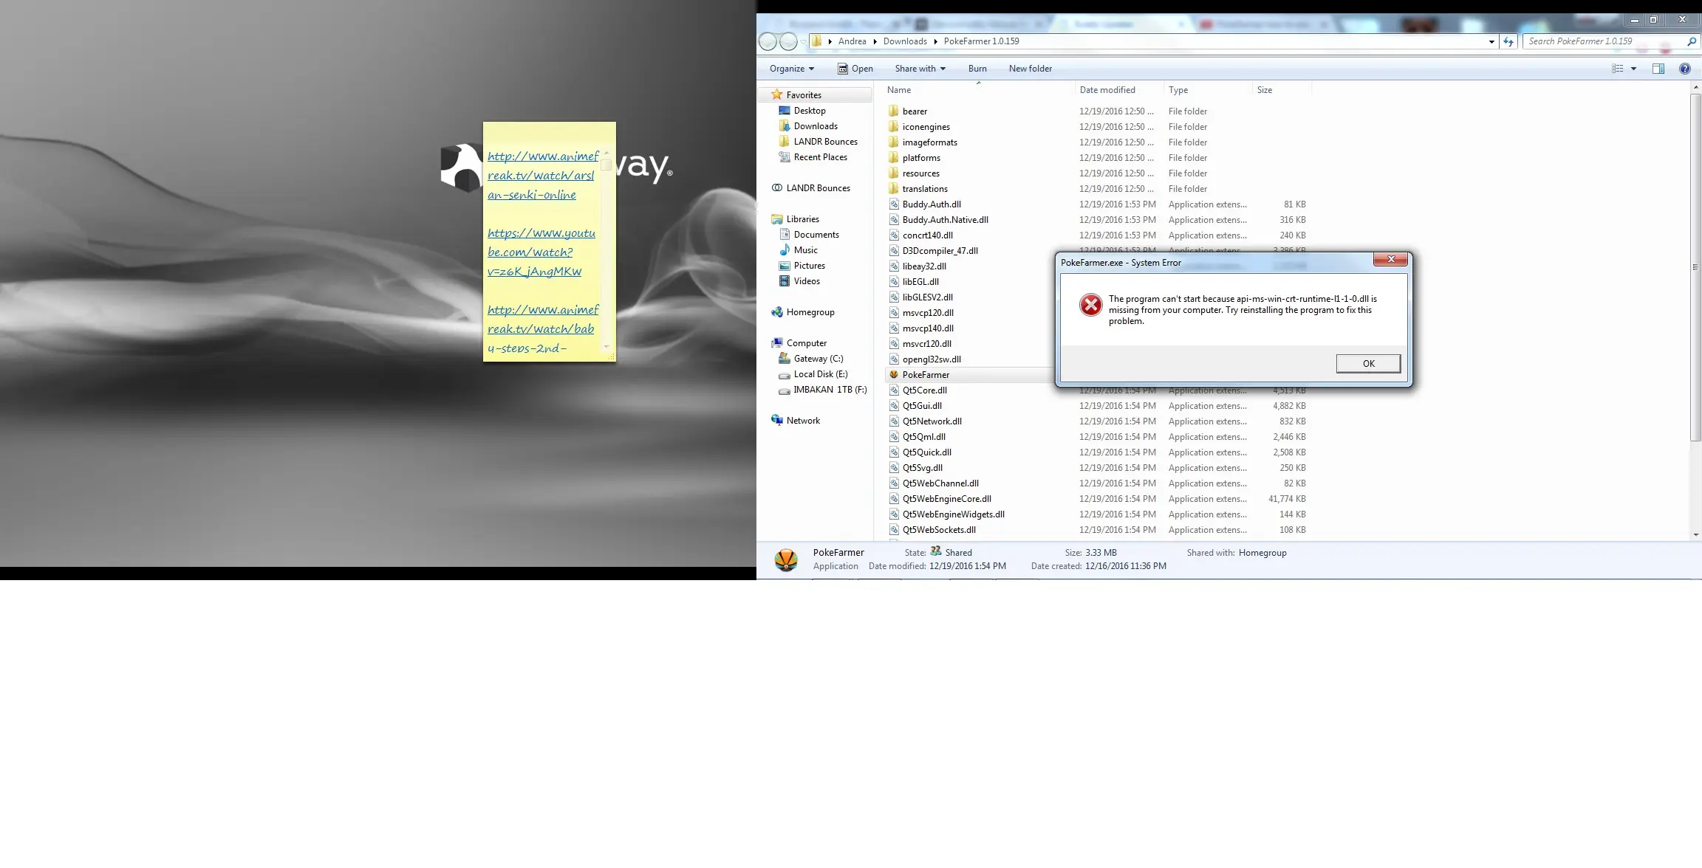This screenshot has height=868, width=1702.
Task: Click the change view icon
Action: [1617, 69]
